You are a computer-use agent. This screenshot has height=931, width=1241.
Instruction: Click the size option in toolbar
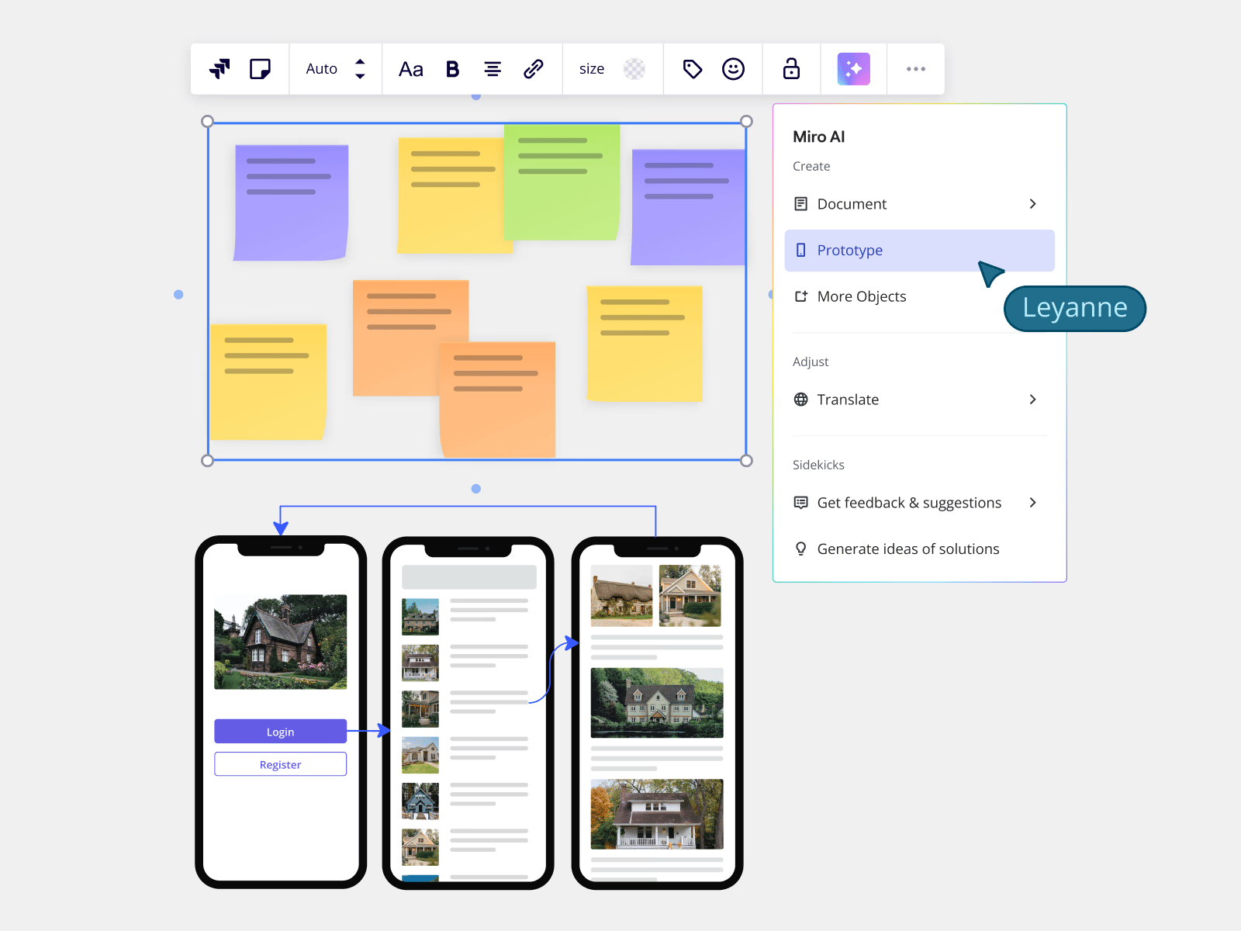click(592, 69)
